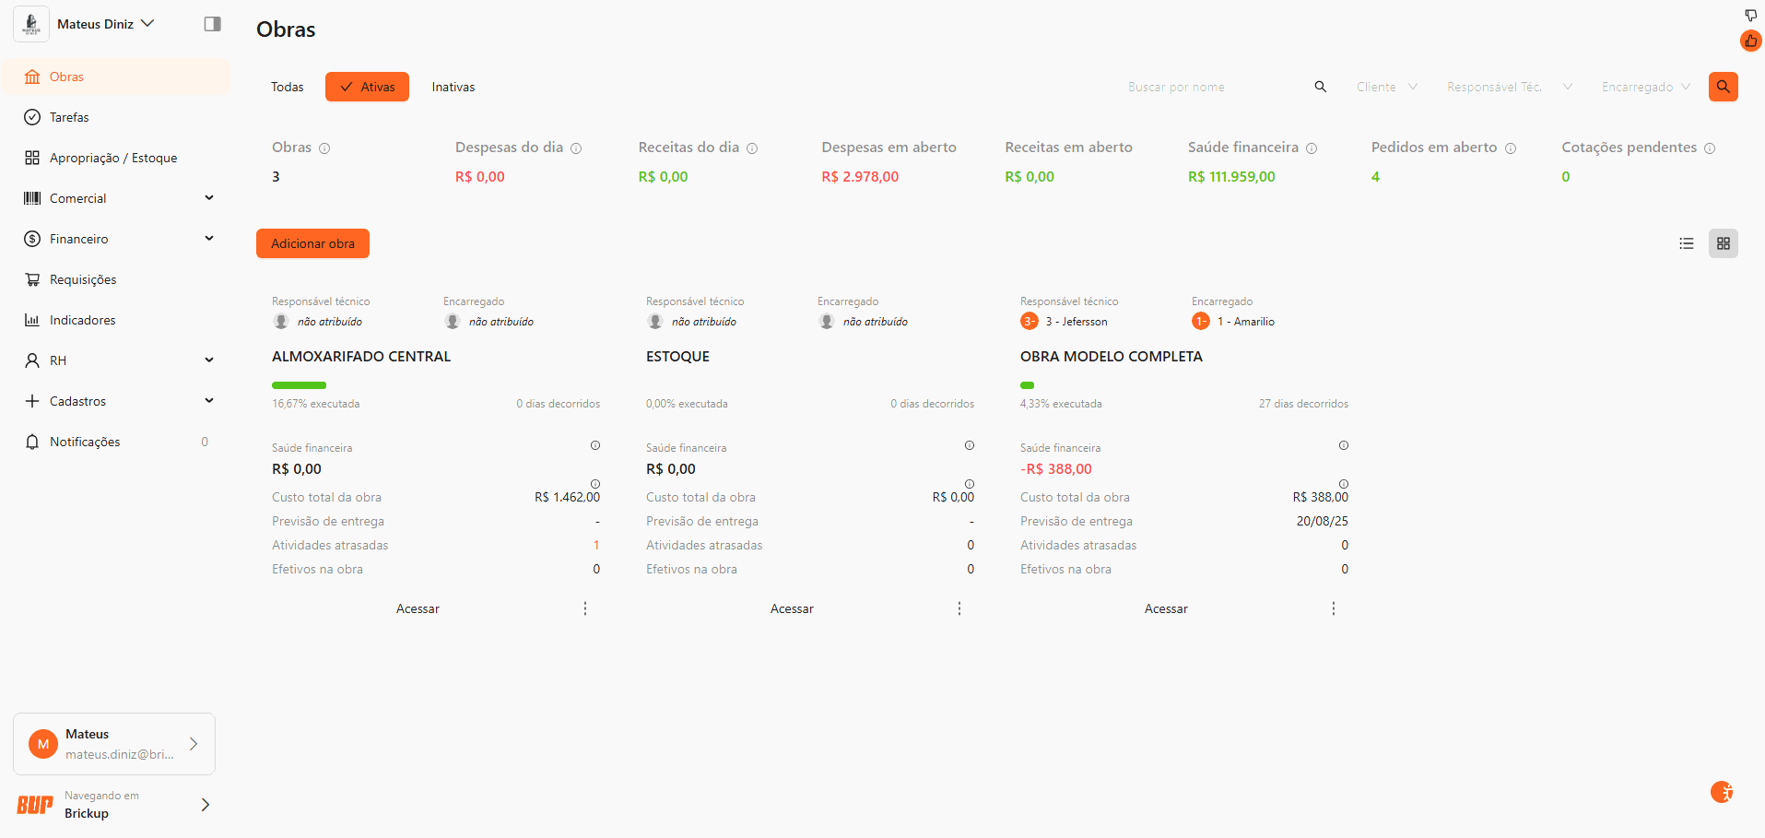Viewport: 1765px width, 838px height.
Task: Open Apropriação / Estoque menu item
Action: tap(116, 158)
